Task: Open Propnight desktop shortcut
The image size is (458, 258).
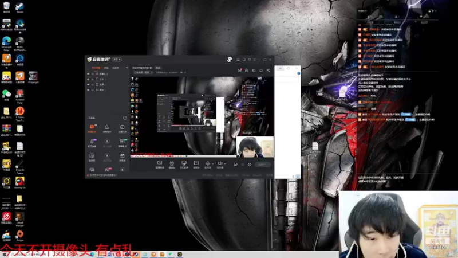Action: (33, 78)
